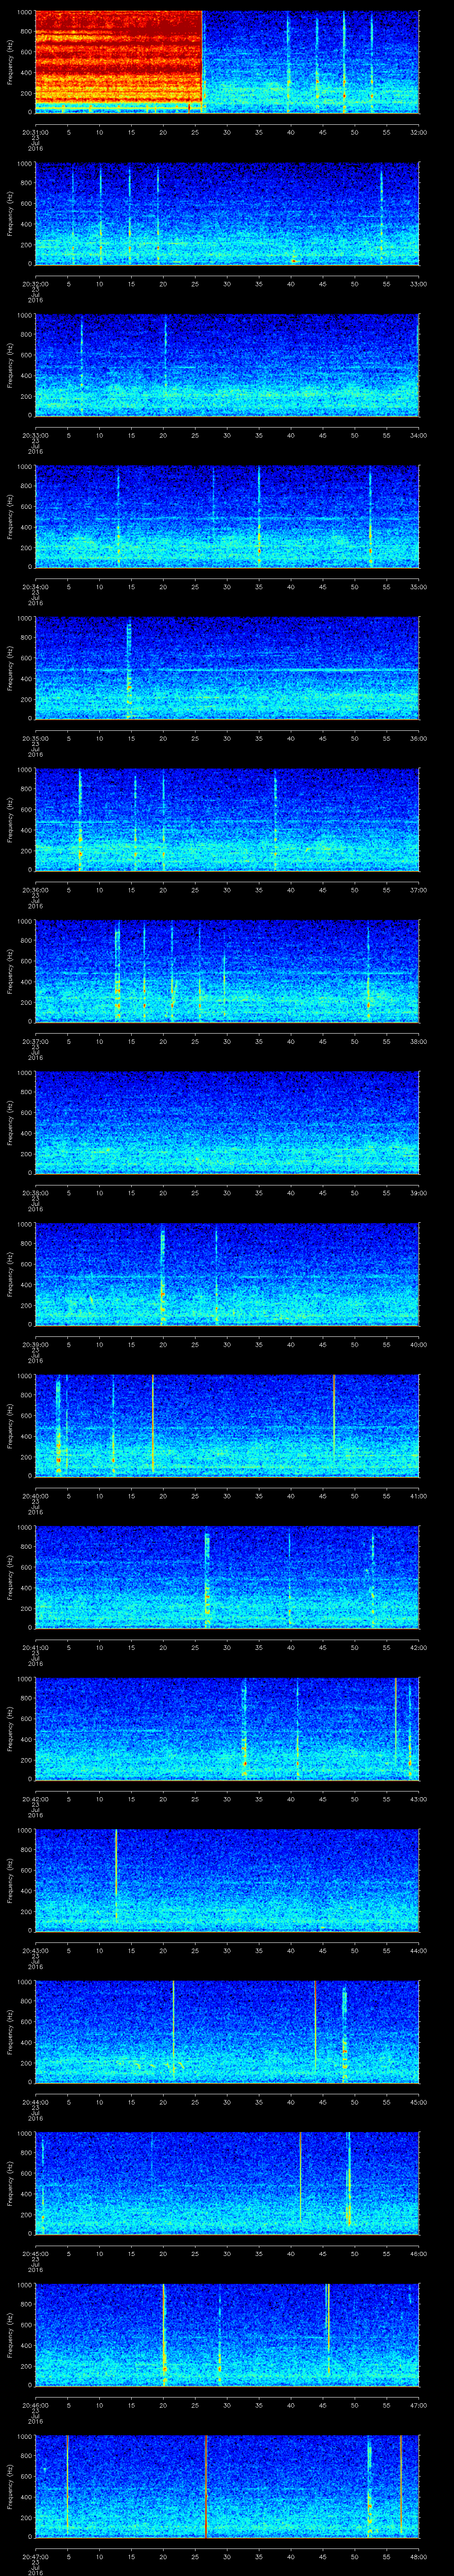
Task: Click the 20:41:00 start time label
Action: 35,1647
